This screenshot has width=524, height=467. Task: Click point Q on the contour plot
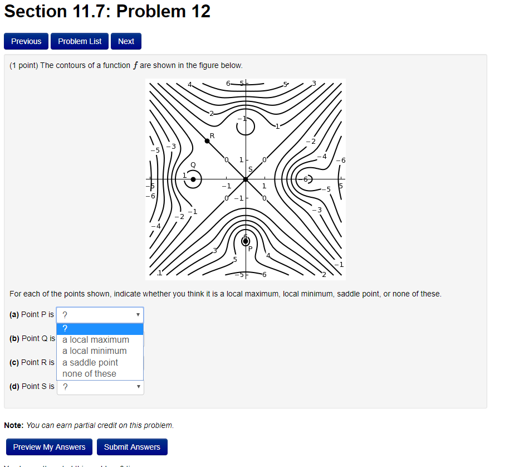coord(193,179)
